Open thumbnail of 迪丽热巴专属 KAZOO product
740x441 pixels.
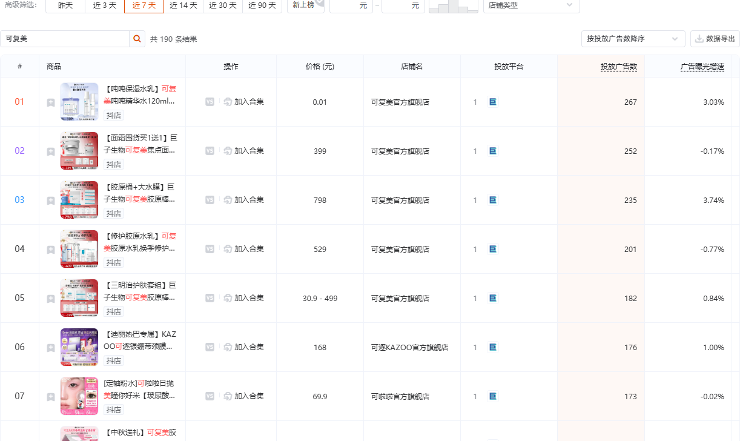(x=79, y=347)
